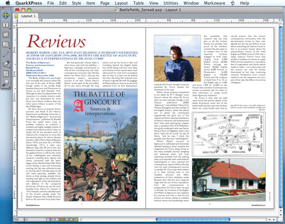Select the Picture Content tool
The image size is (285, 224).
click(x=6, y=35)
